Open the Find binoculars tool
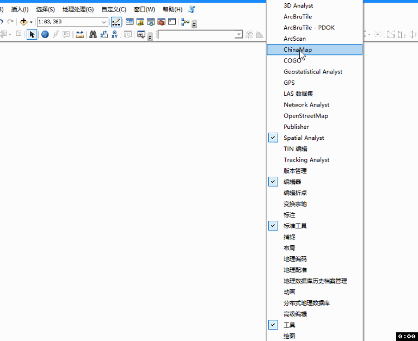Screen dimensions: 418x341 click(x=93, y=34)
